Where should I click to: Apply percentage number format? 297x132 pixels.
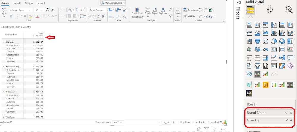tap(90, 16)
